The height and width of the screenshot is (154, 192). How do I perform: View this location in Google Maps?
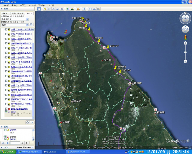click(99, 9)
